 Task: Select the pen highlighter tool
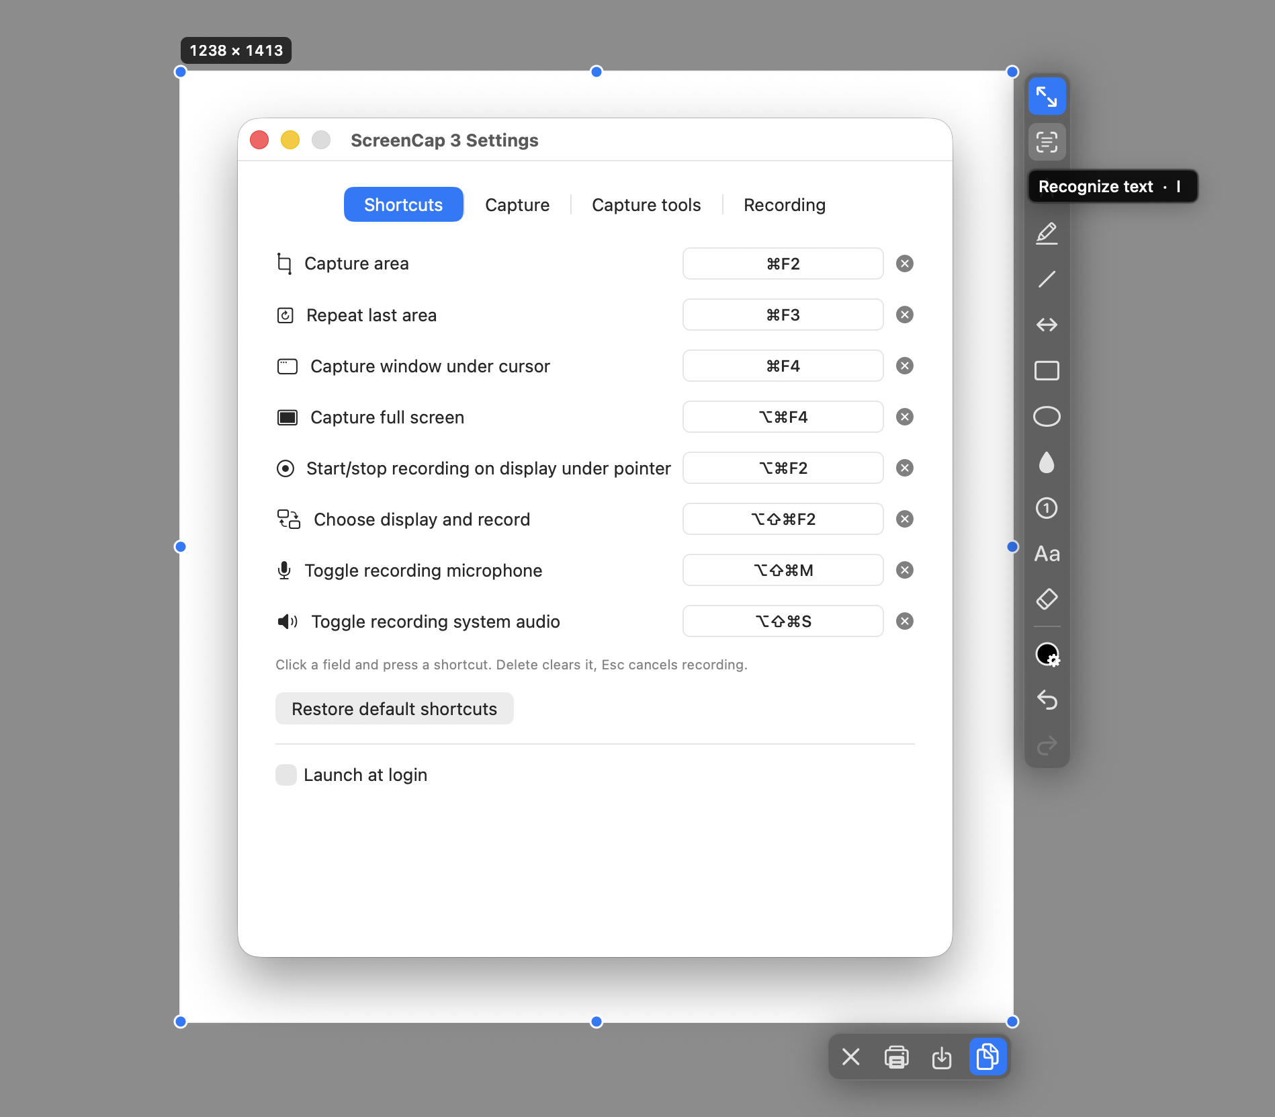pos(1047,233)
